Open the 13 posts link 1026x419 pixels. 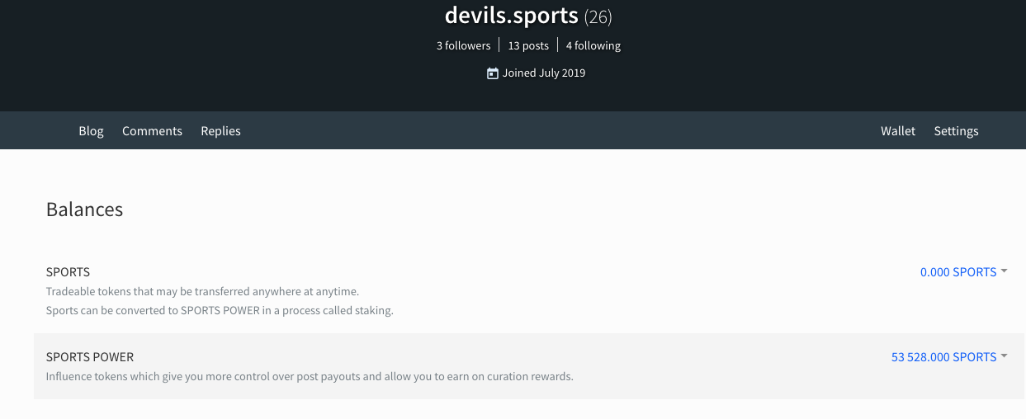[528, 45]
